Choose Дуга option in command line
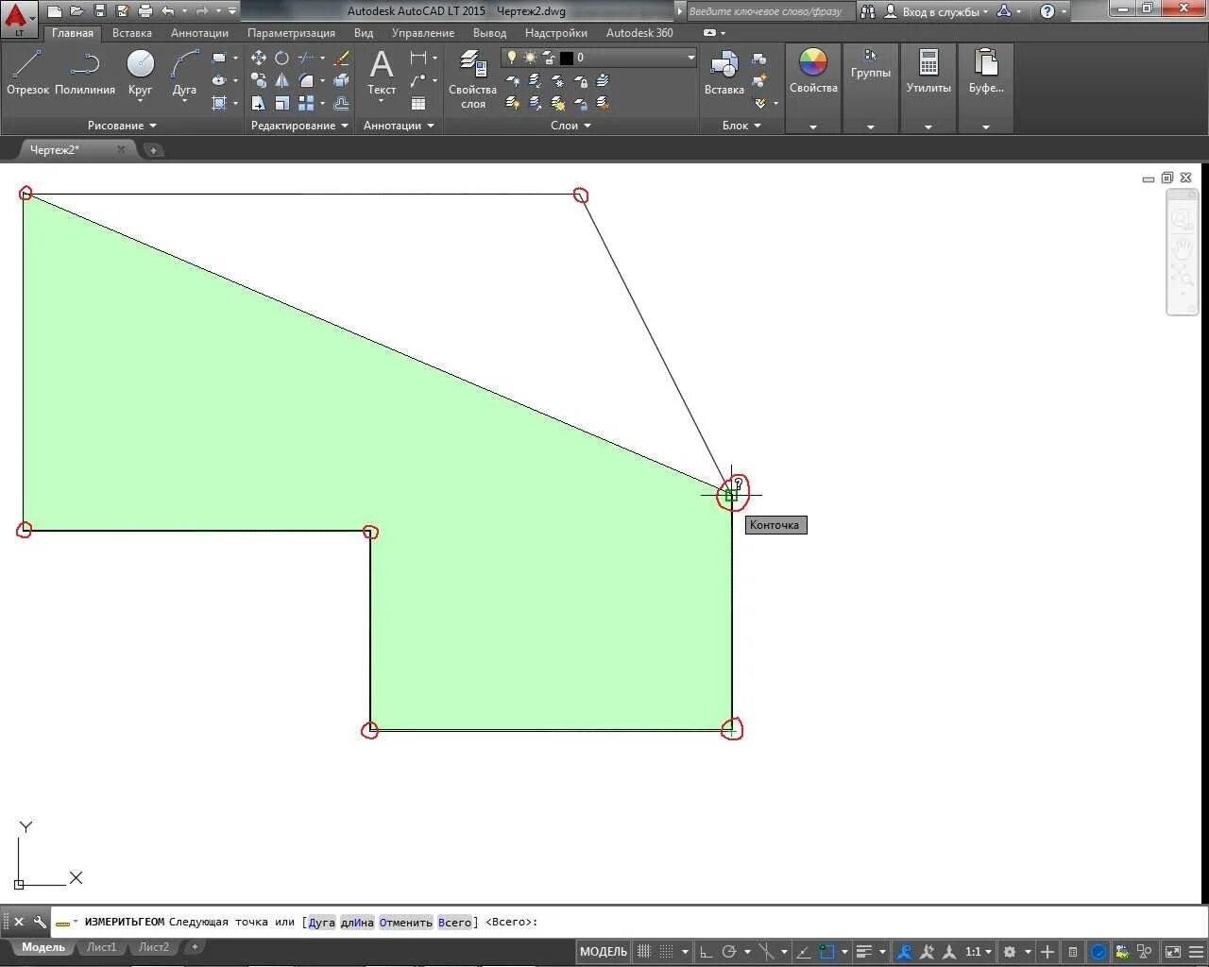The image size is (1209, 967). click(x=322, y=923)
